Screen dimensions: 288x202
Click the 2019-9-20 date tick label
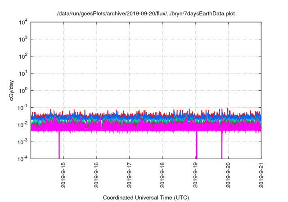tap(228, 175)
